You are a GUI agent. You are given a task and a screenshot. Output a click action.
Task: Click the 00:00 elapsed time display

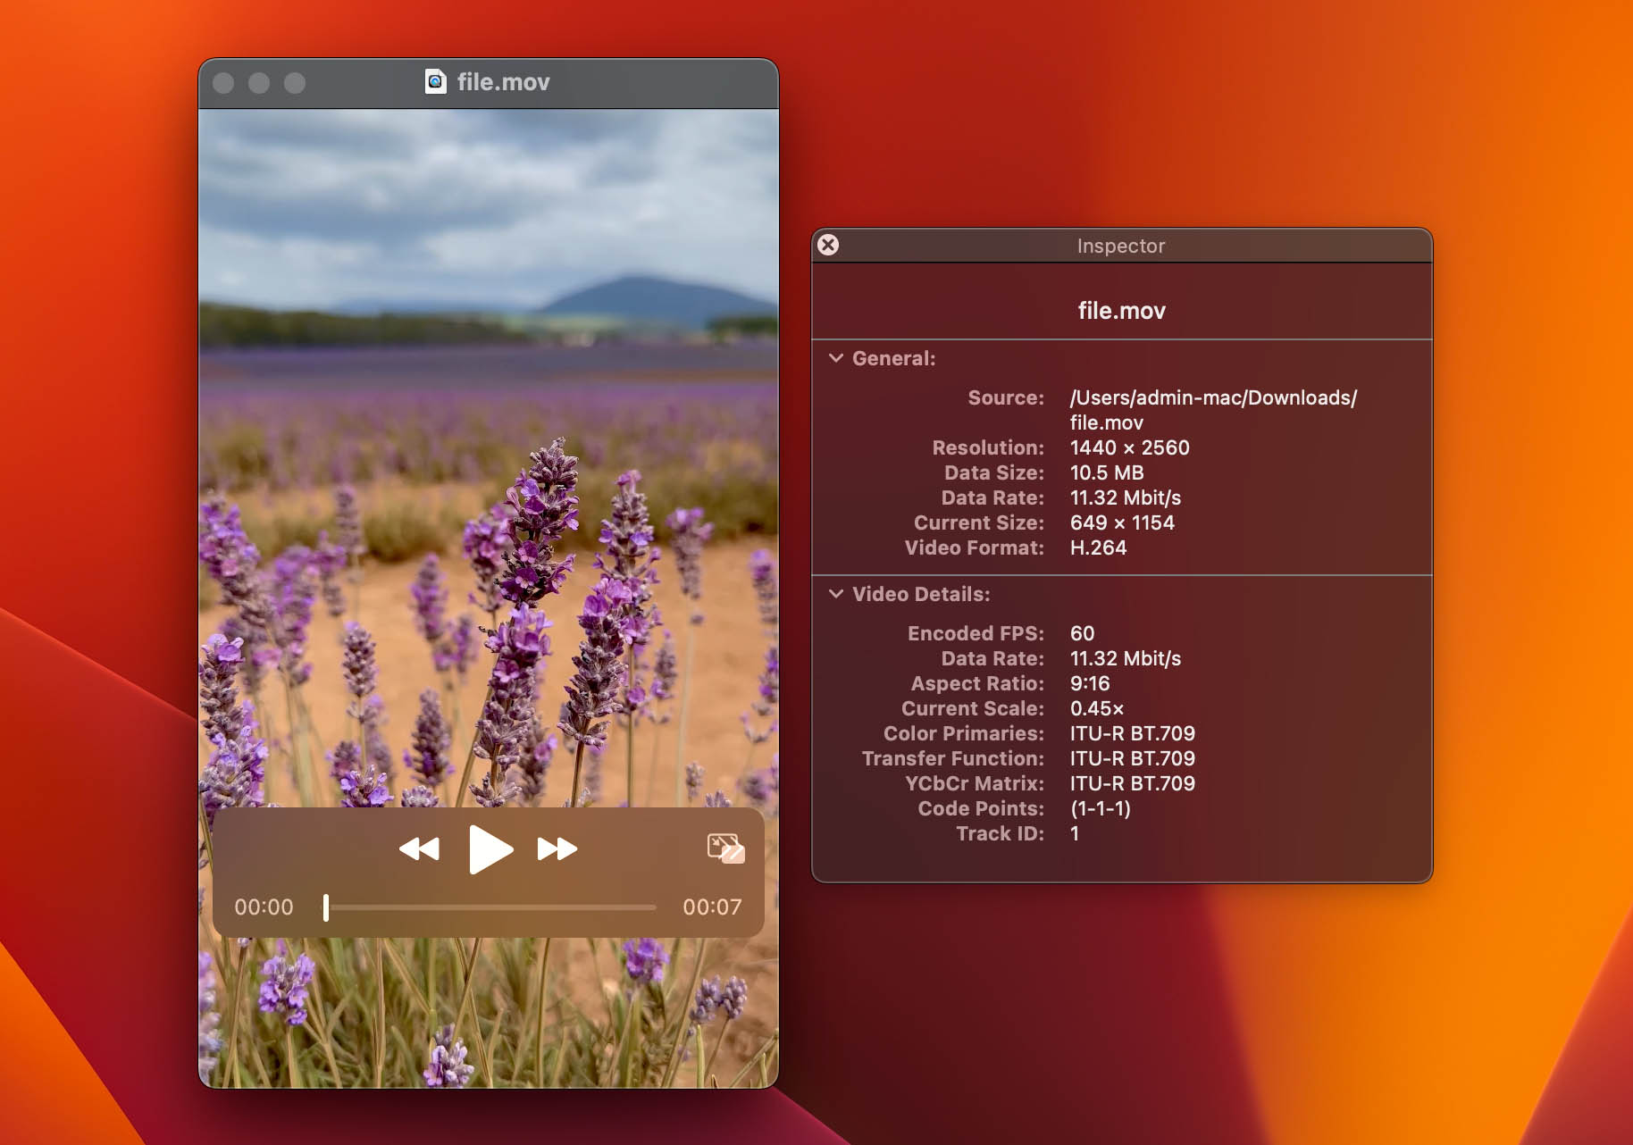(x=264, y=907)
